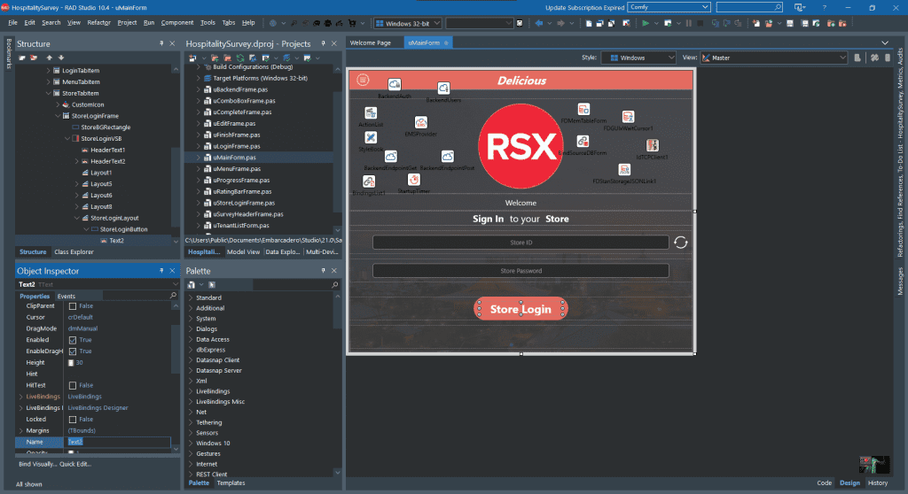
Task: Click the Store ID input field
Action: [x=521, y=243]
